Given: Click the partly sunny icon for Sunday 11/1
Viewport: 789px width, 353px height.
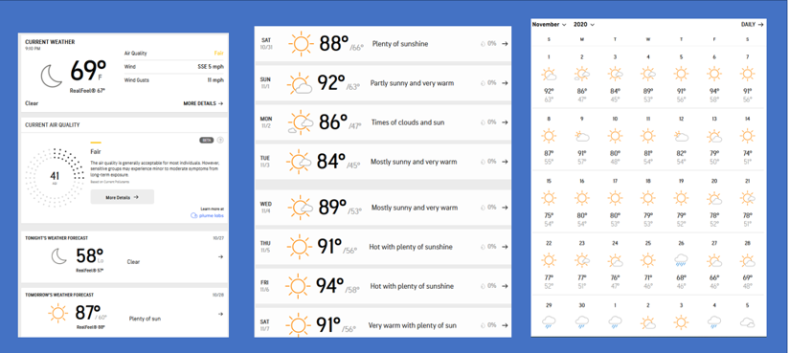Looking at the screenshot, I should click(300, 83).
